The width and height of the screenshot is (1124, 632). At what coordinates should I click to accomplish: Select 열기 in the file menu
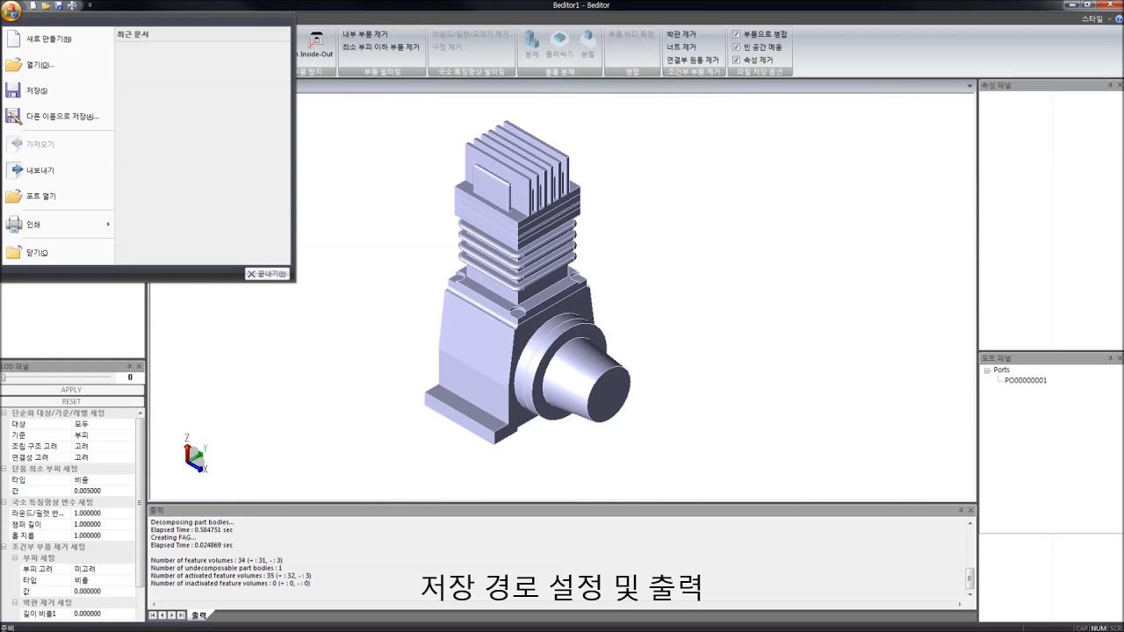click(58, 65)
